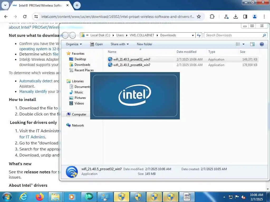The width and height of the screenshot is (270, 202).
Task: Launch Firefox from taskbar
Action: pos(40,197)
